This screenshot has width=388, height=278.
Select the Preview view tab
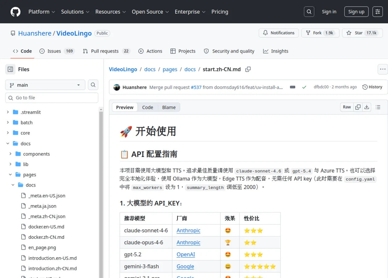click(x=125, y=107)
